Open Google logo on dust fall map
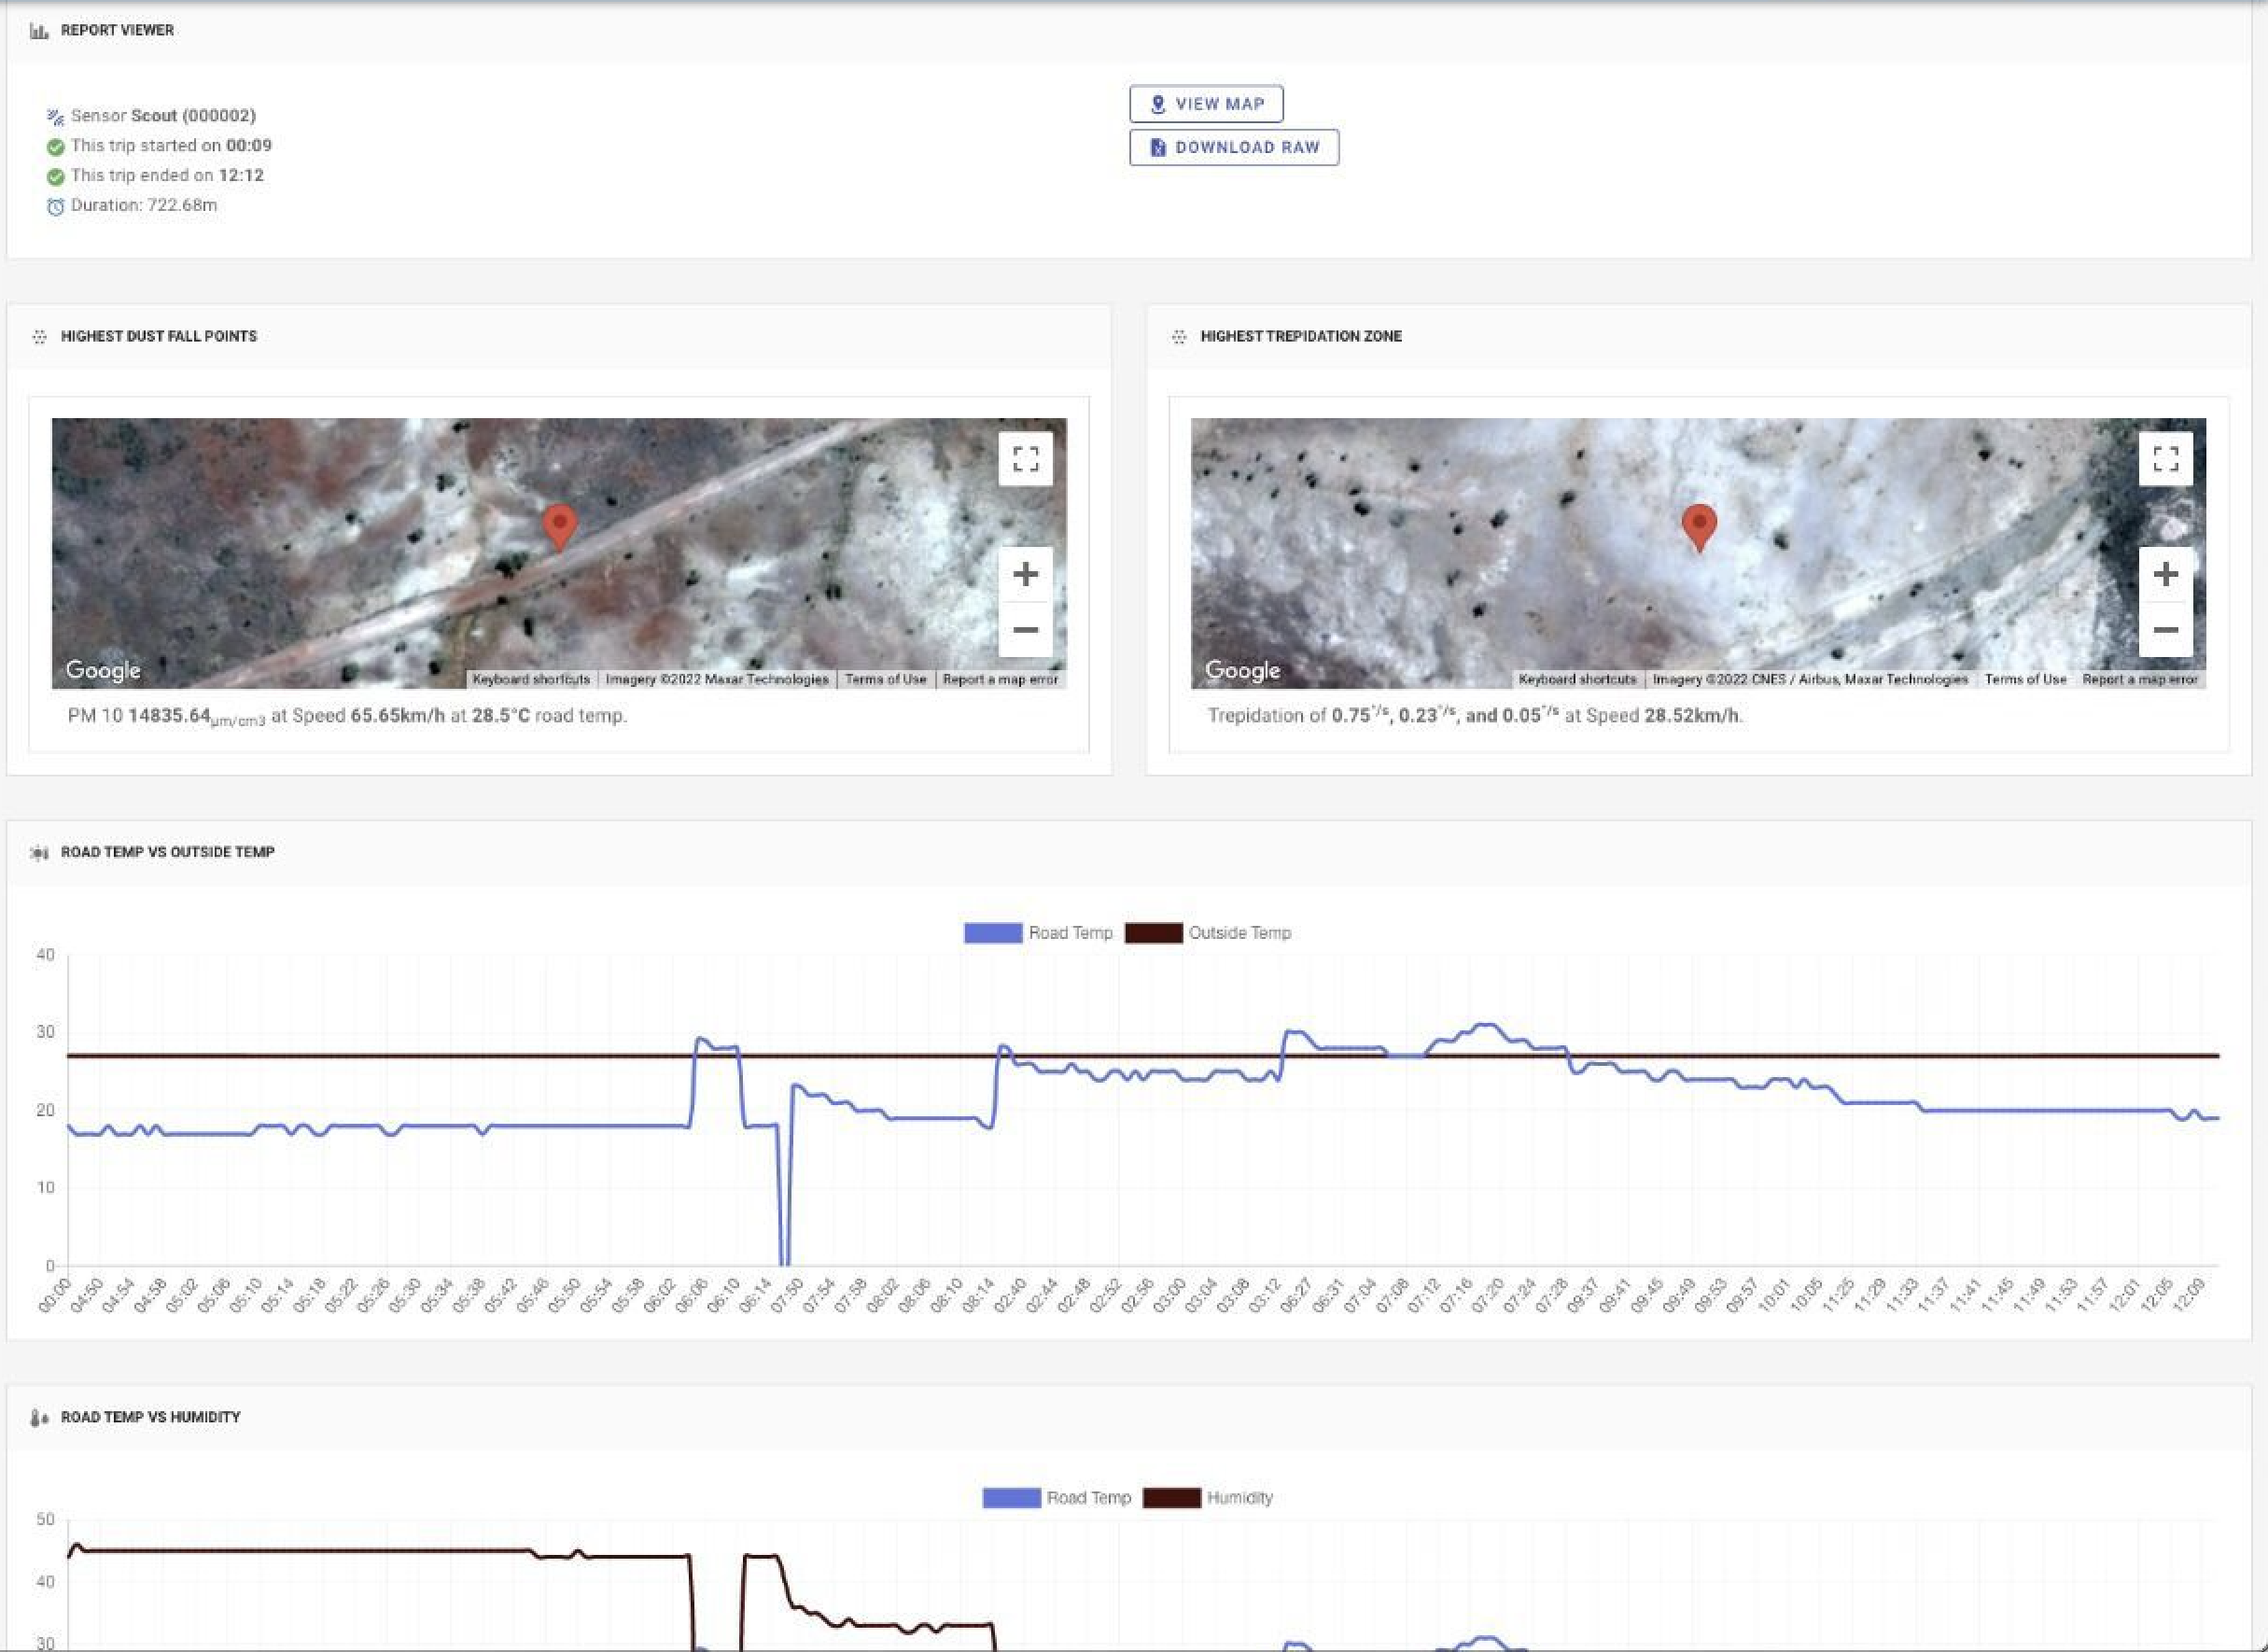Image resolution: width=2268 pixels, height=1652 pixels. (x=103, y=670)
